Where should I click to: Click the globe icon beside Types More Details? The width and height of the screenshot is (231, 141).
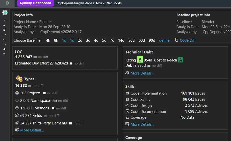[17, 130]
